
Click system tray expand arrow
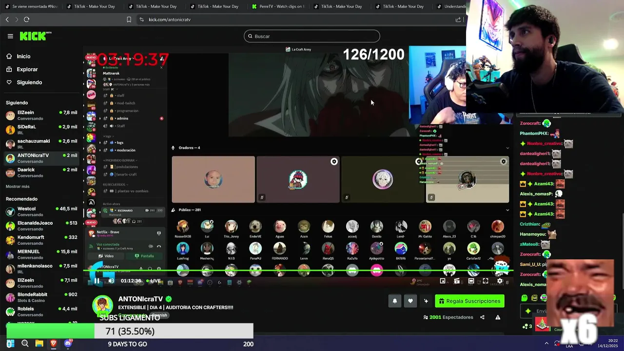click(546, 344)
